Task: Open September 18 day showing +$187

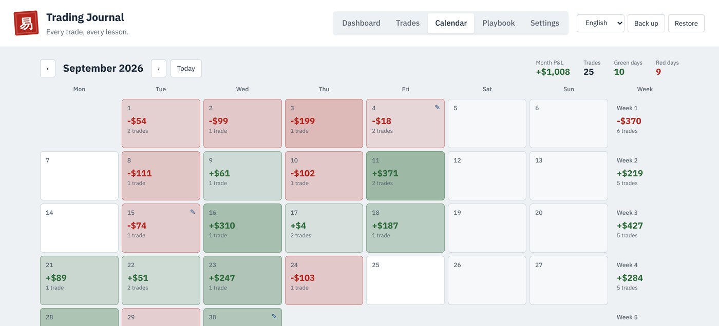Action: click(x=406, y=228)
